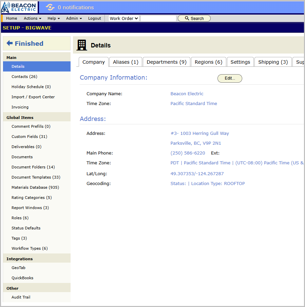Open Holiday Schedule (0)

tap(37, 87)
